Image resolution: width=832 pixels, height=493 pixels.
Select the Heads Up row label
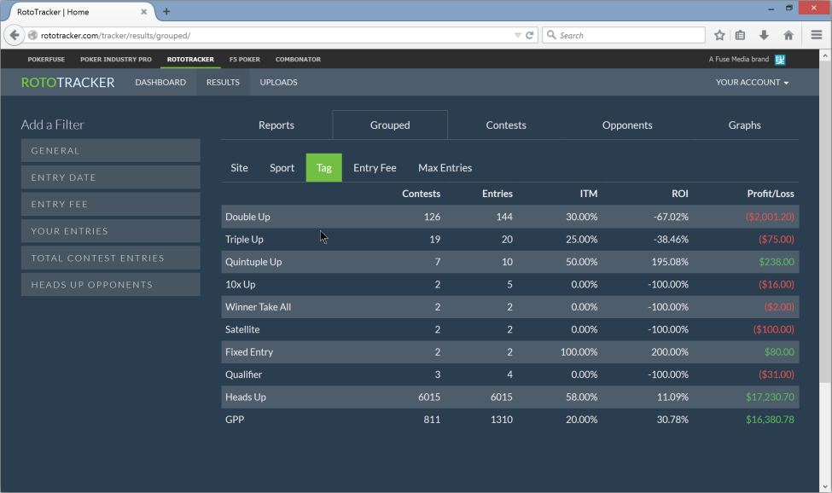point(246,397)
